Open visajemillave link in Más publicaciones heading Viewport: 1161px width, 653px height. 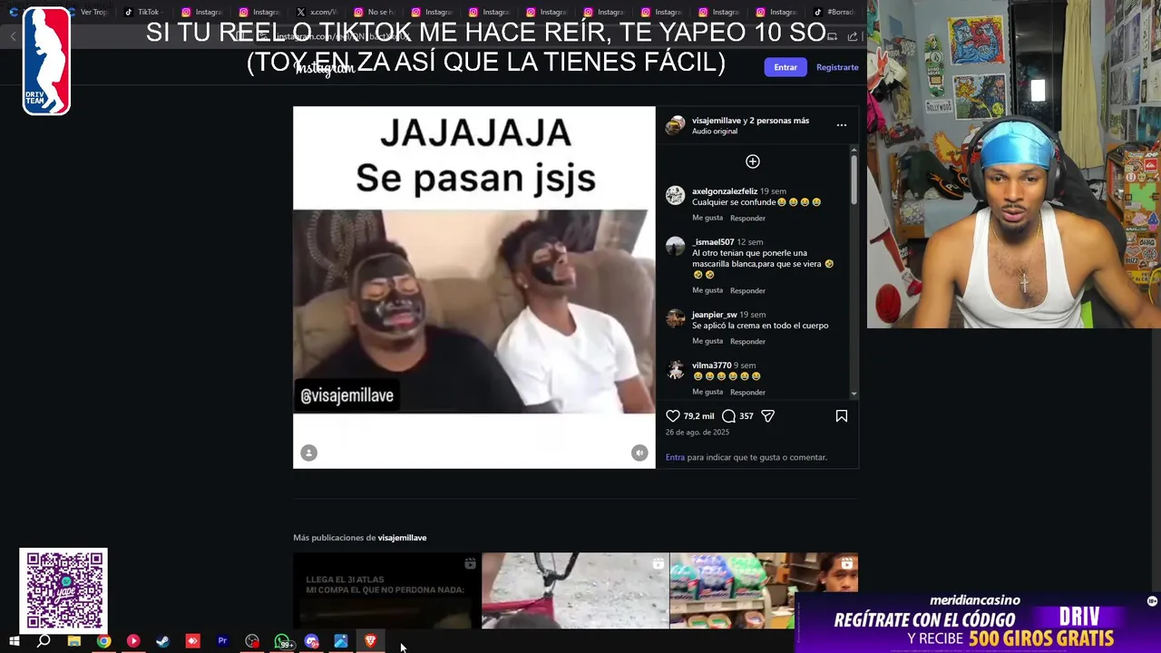click(402, 538)
